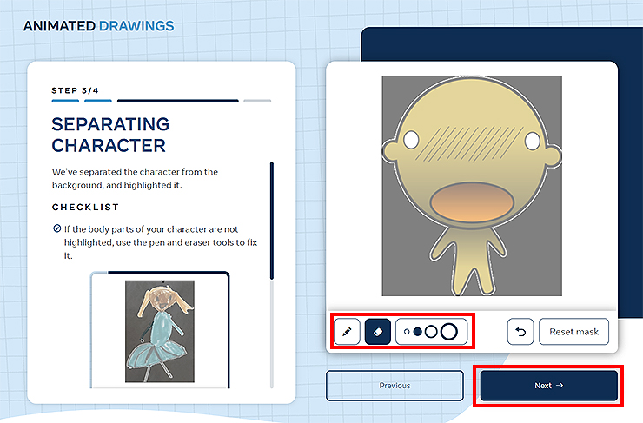Select the eraser tool

click(378, 331)
